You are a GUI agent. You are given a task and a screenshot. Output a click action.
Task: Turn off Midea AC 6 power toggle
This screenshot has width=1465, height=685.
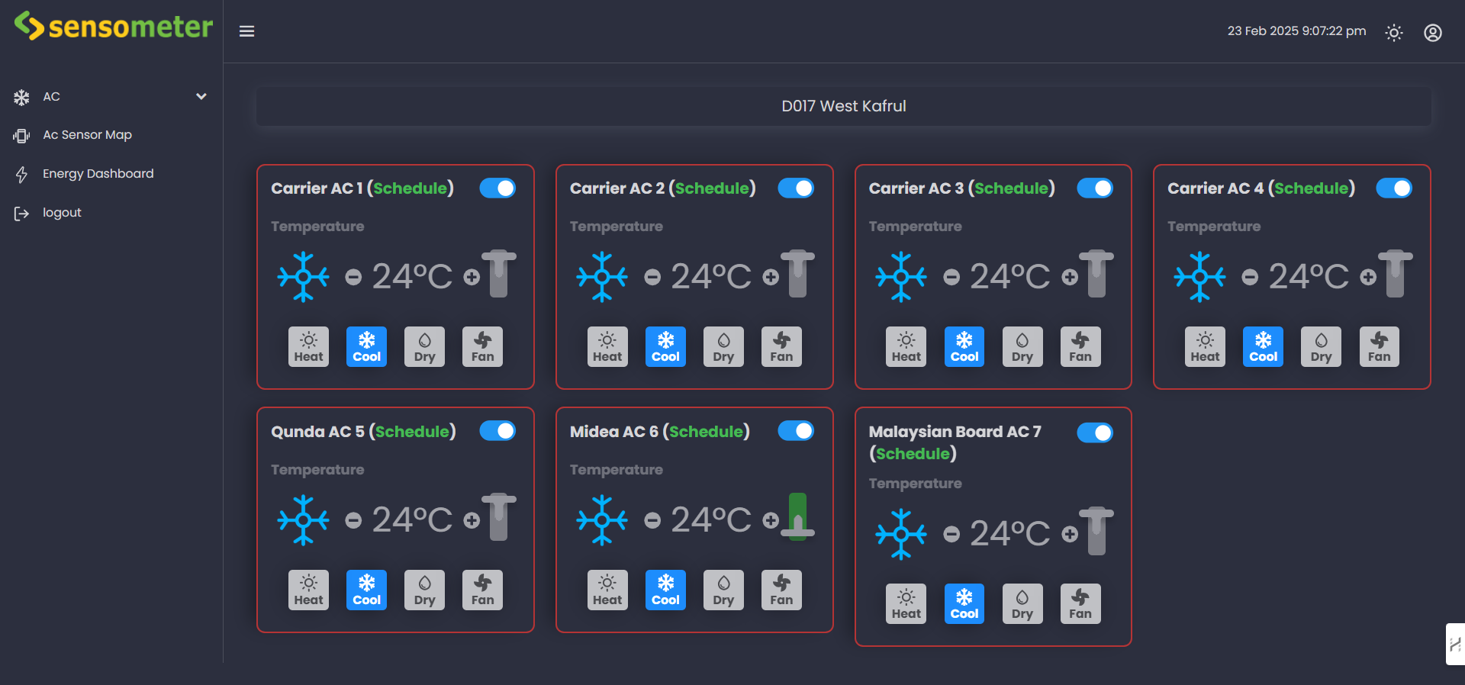click(x=796, y=431)
